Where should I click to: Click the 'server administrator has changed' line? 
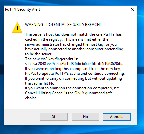(x=71, y=44)
